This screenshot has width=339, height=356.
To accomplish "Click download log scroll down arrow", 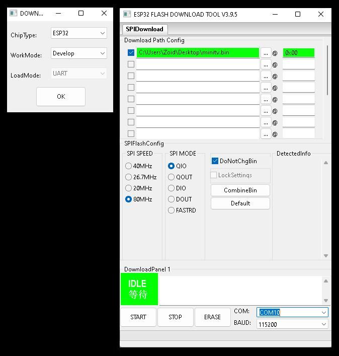I will pos(326,301).
